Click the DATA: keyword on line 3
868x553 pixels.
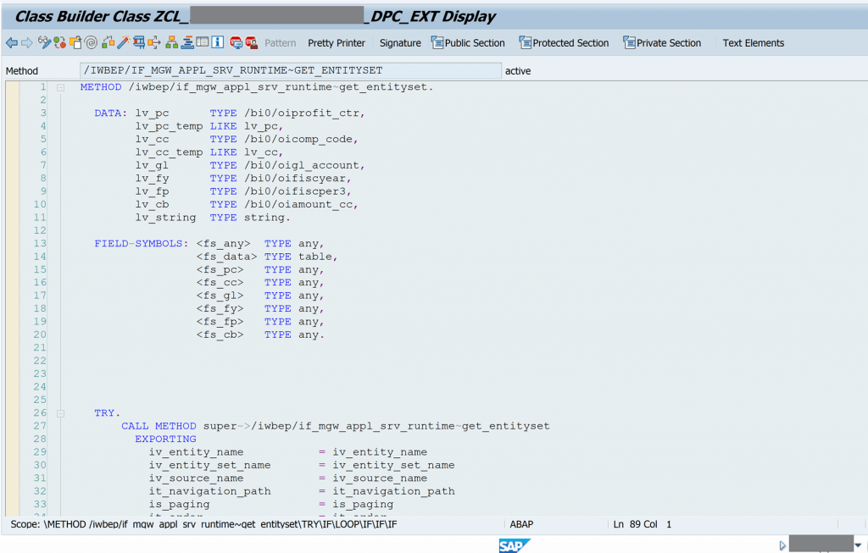111,113
